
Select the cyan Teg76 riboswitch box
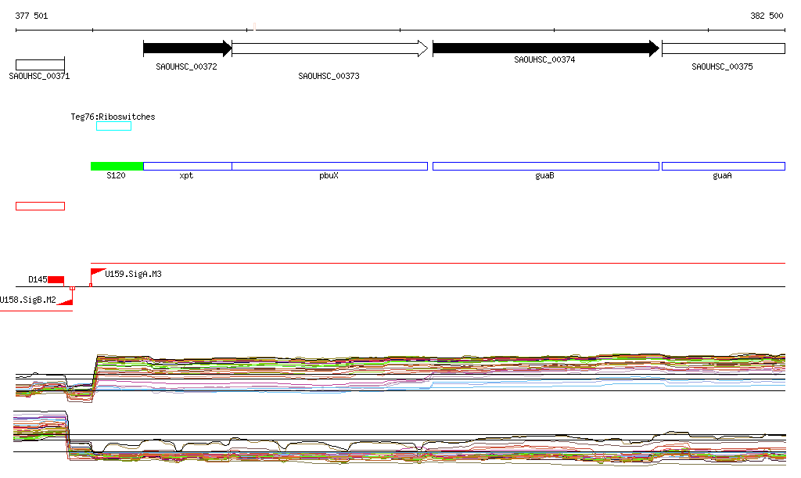(113, 126)
